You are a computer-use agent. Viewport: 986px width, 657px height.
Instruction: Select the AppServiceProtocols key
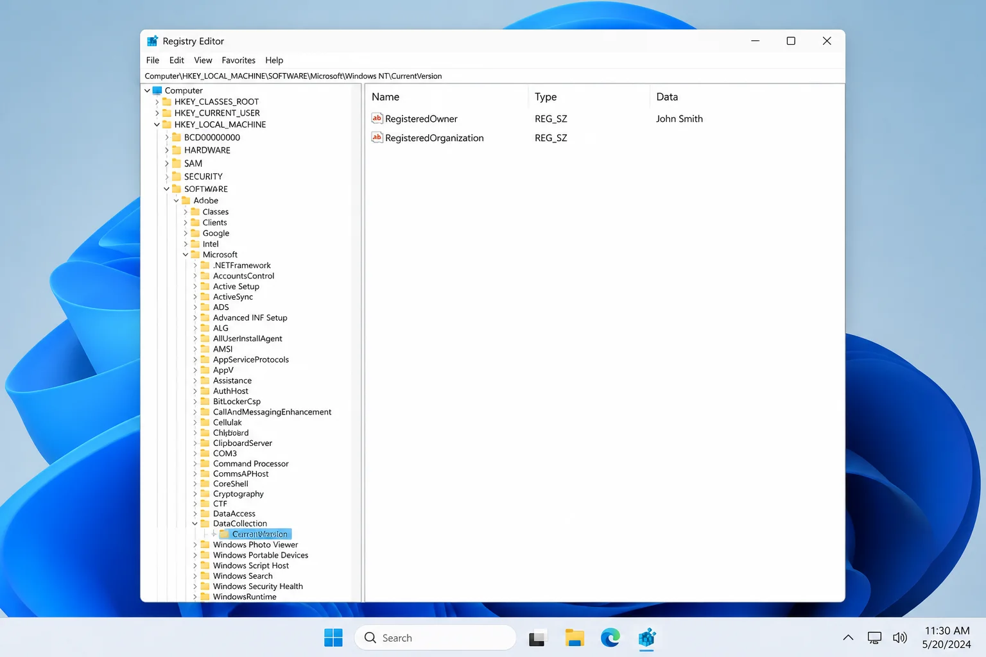(251, 360)
